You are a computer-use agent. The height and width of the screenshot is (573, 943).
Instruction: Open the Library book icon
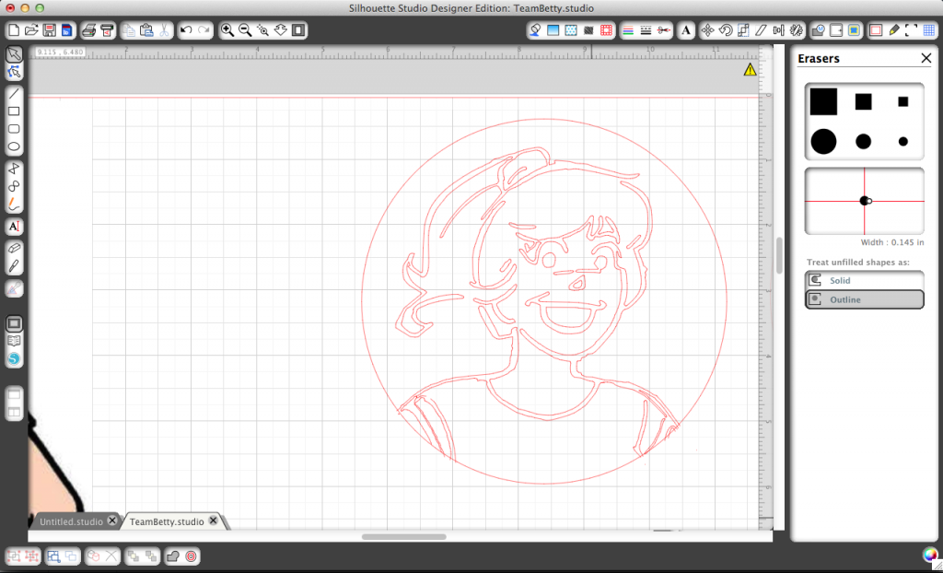click(x=14, y=341)
